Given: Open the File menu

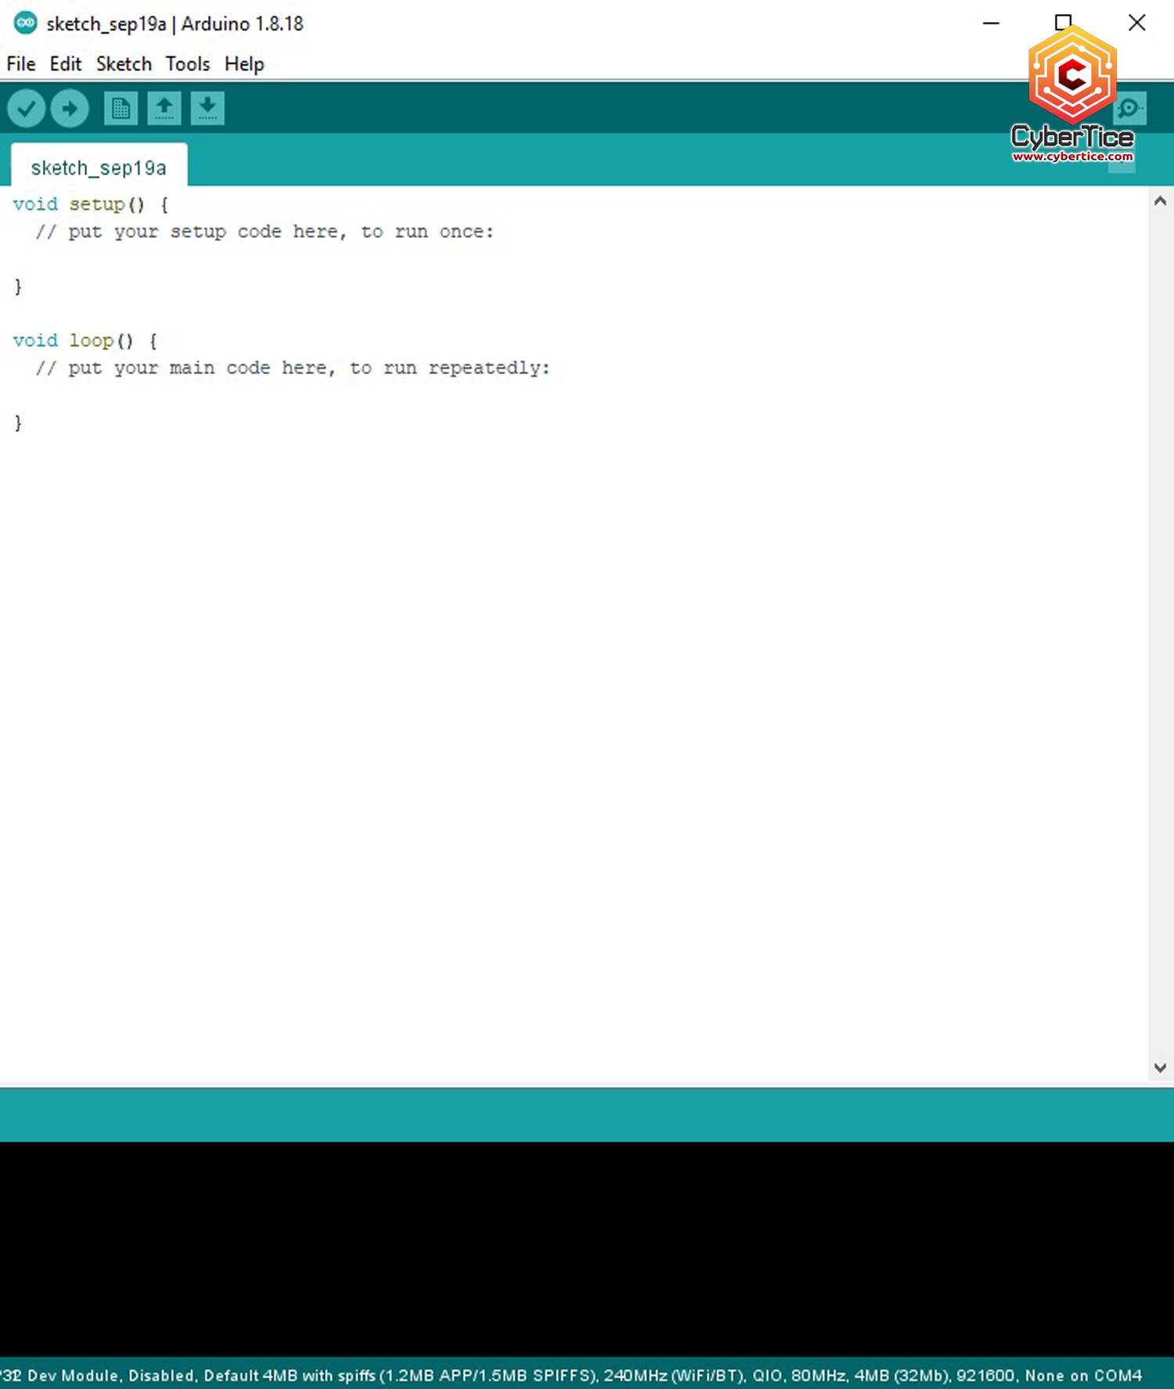Looking at the screenshot, I should [21, 64].
